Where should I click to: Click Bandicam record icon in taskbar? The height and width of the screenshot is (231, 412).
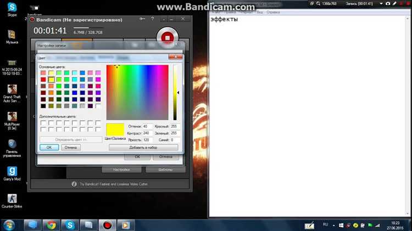pos(108,224)
